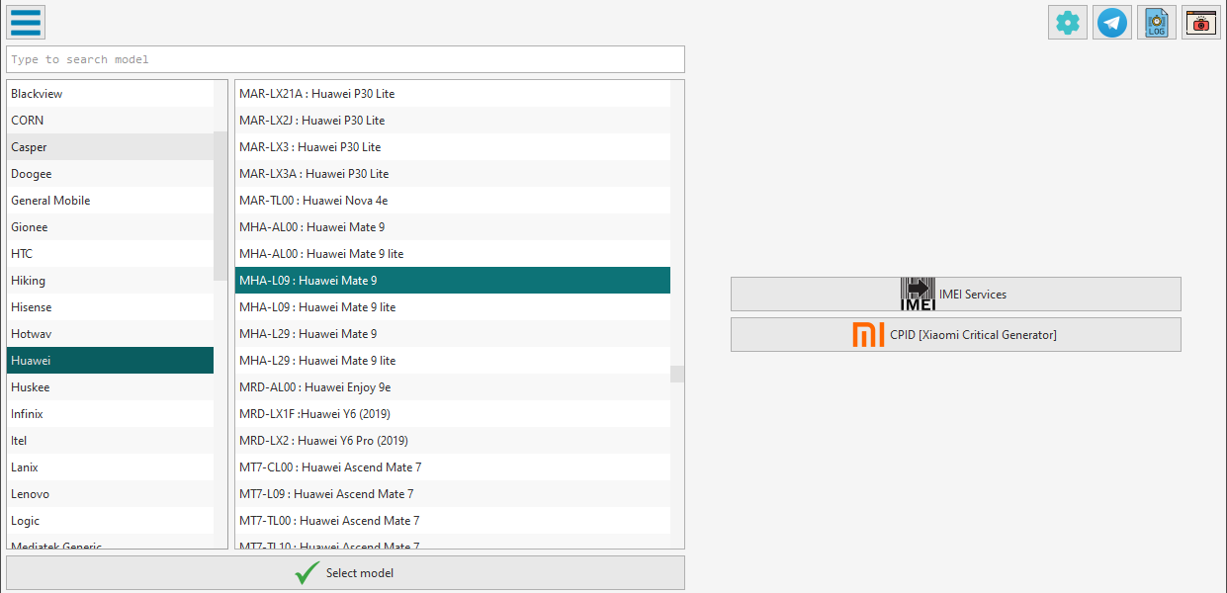Image resolution: width=1227 pixels, height=593 pixels.
Task: Choose MT7-TL00 : Huawei Ascend Mate 7
Action: pyautogui.click(x=453, y=521)
